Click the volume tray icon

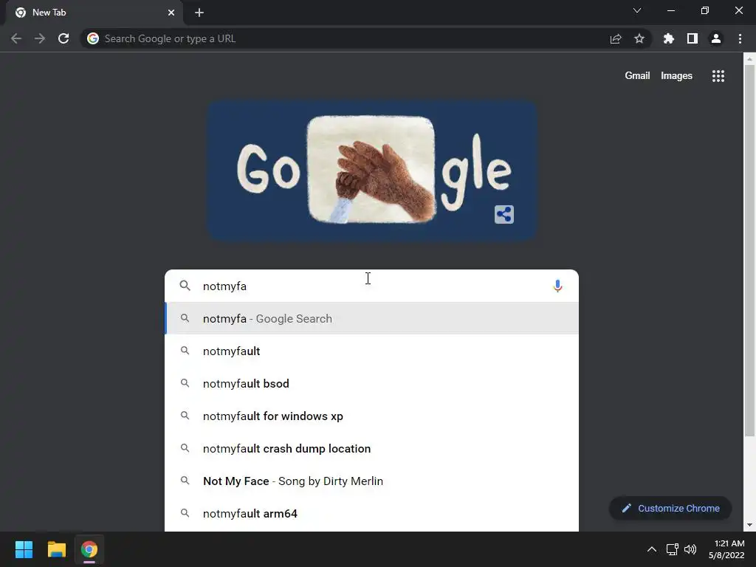pos(690,549)
